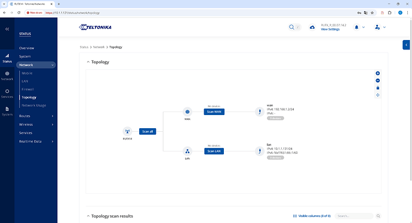Reload the page in the browser

tap(19, 13)
